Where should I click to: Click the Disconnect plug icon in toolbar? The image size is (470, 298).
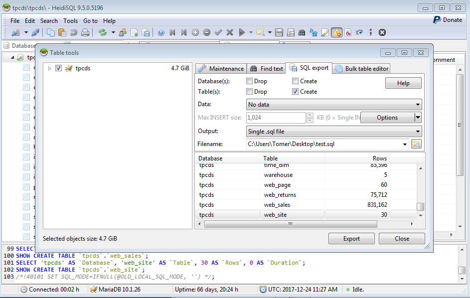pyautogui.click(x=35, y=32)
